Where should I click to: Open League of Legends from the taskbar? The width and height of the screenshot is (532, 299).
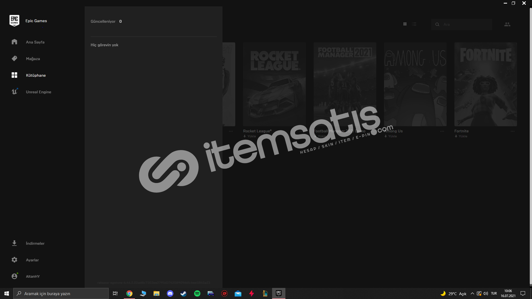click(265, 293)
